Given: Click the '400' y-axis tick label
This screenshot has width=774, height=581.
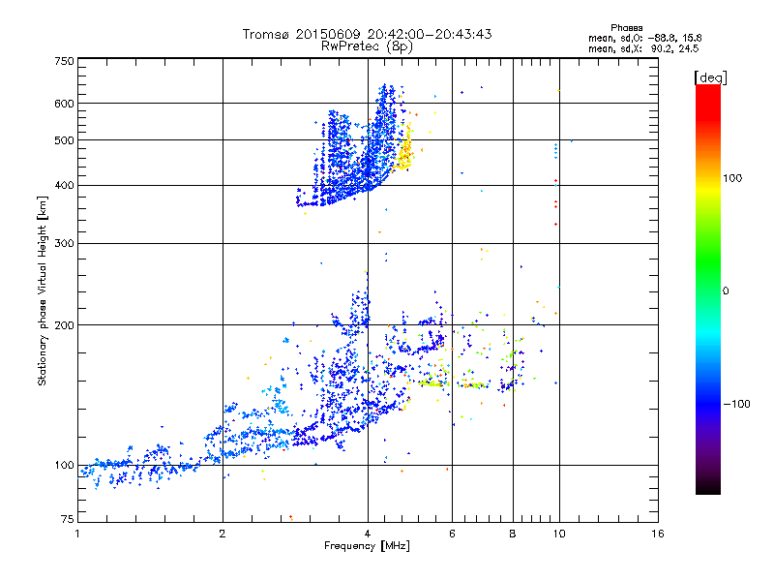Looking at the screenshot, I should (x=64, y=185).
